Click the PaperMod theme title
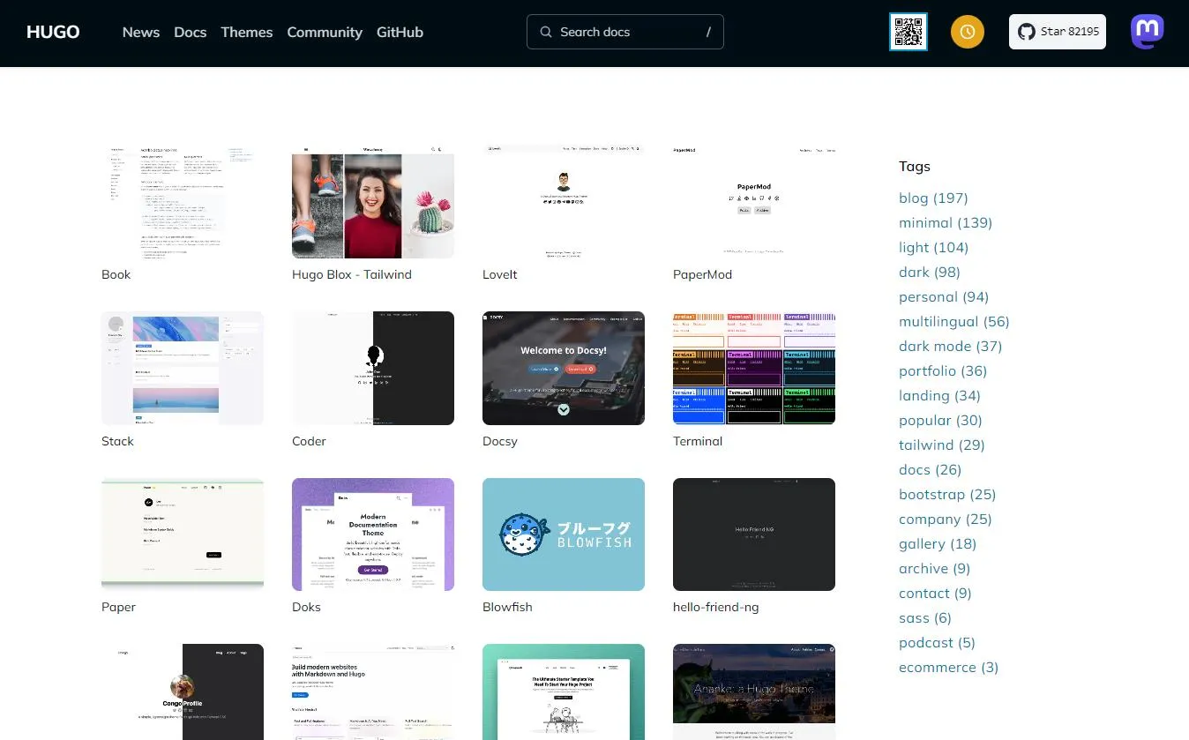 (x=702, y=274)
